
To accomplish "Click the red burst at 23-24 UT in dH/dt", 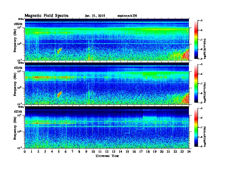I will 186,55.
